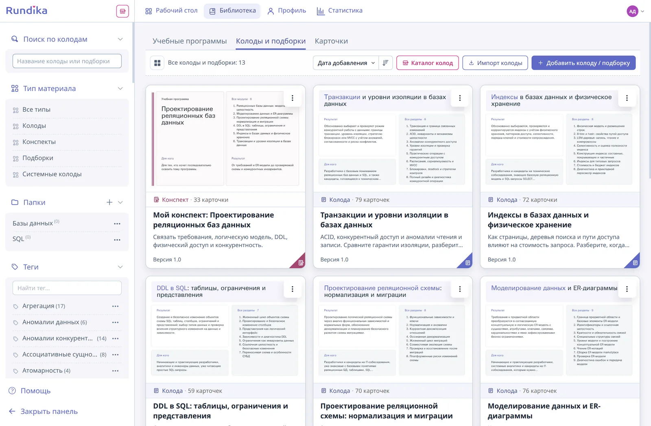Click the АД user avatar
Image resolution: width=651 pixels, height=426 pixels.
632,11
